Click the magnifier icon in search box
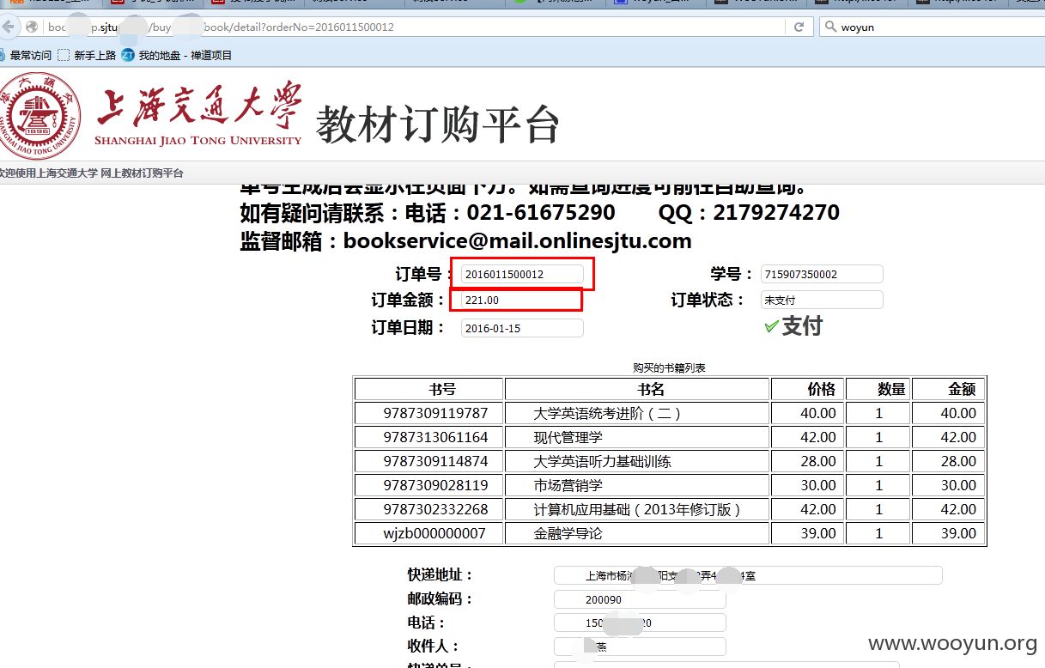1045x668 pixels. [x=830, y=27]
